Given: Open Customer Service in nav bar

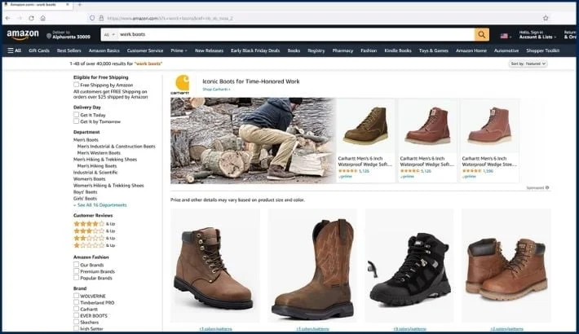Looking at the screenshot, I should 145,51.
